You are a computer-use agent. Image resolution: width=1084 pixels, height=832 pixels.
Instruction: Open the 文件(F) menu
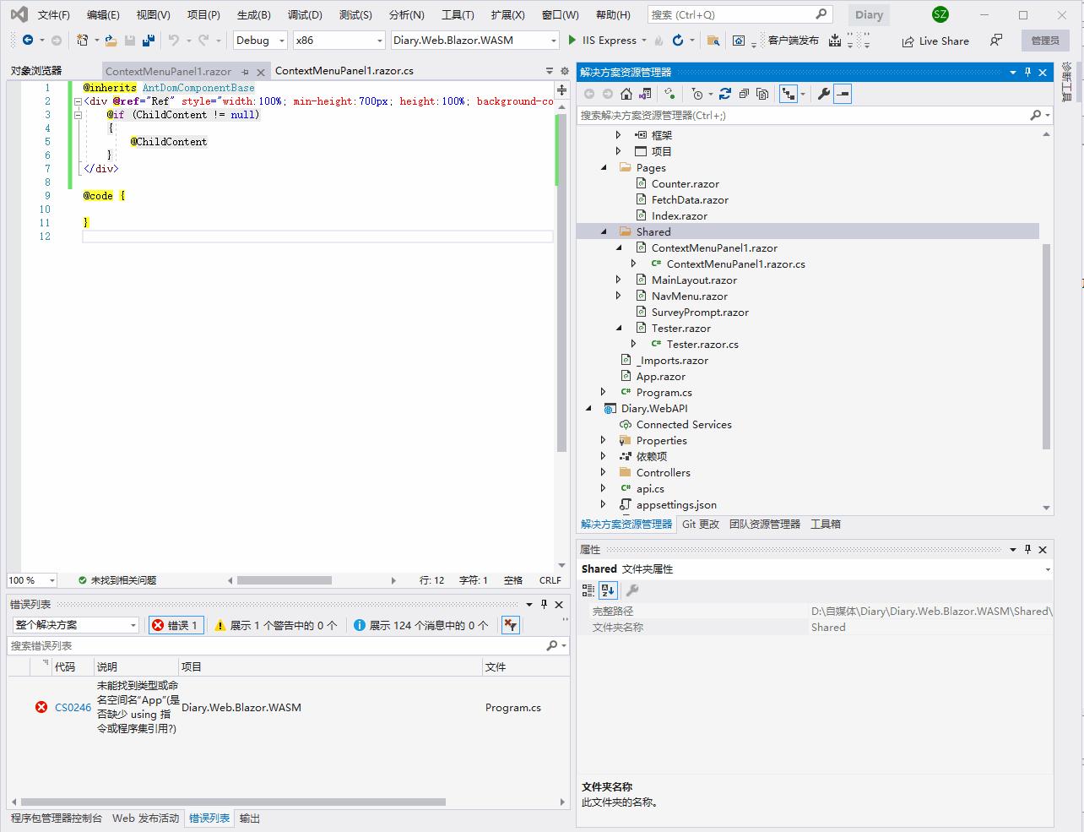point(54,14)
